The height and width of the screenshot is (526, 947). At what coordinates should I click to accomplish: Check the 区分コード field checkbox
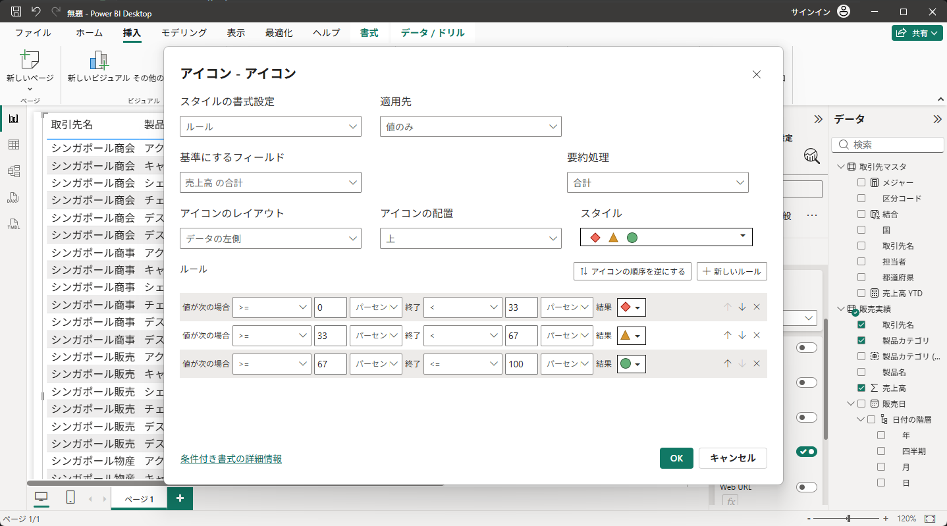pos(861,198)
